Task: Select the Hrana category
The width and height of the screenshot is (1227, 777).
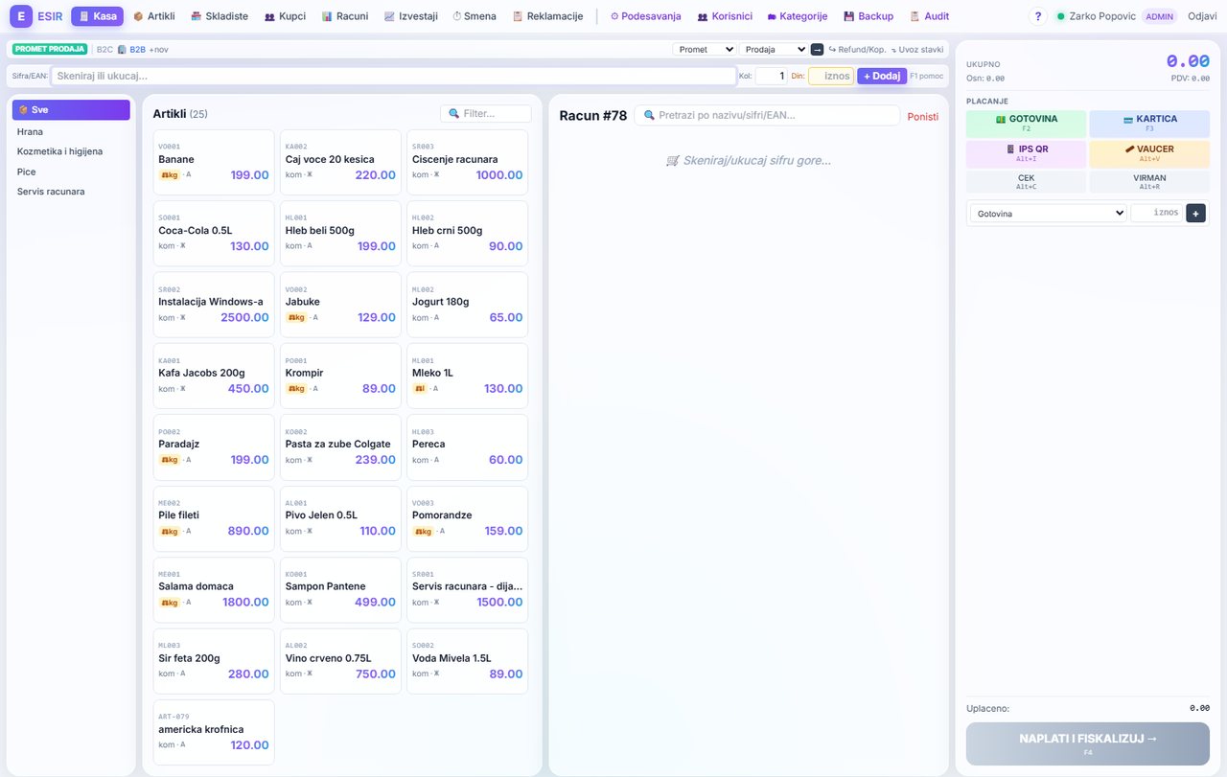Action: (71, 131)
